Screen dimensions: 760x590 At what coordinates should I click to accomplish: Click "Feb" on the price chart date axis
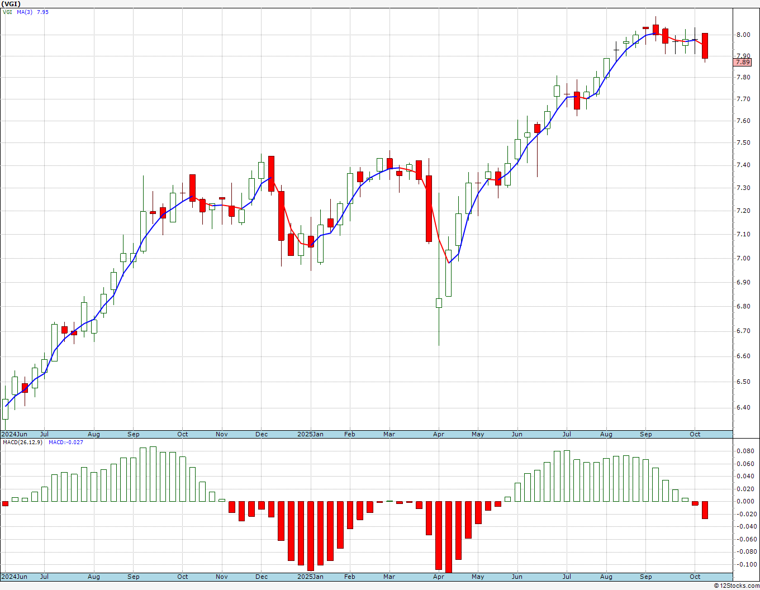click(x=349, y=434)
